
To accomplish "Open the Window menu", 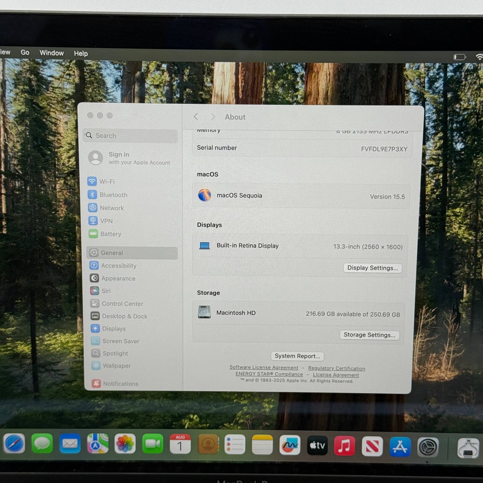I will click(52, 53).
